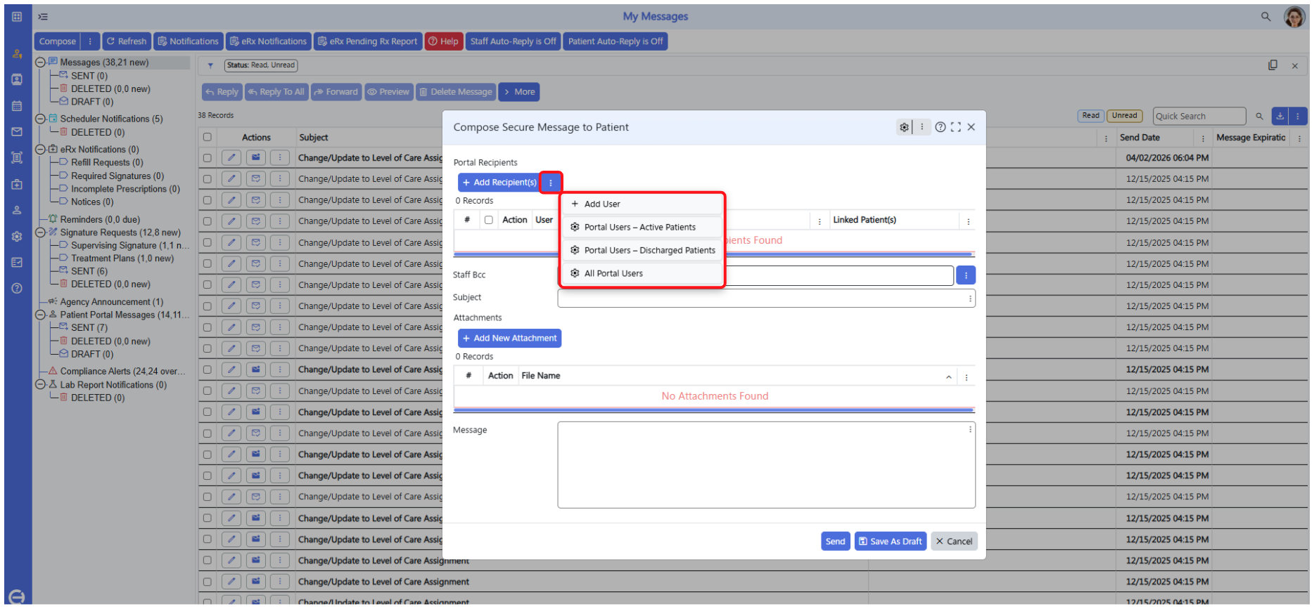Open the Staff Bcc three-dot button
Image resolution: width=1314 pixels, height=609 pixels.
(966, 275)
